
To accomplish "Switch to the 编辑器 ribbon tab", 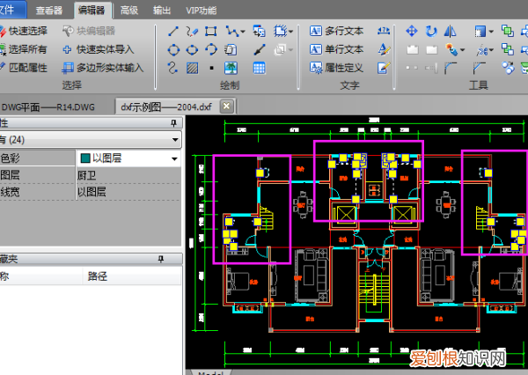I will point(92,10).
